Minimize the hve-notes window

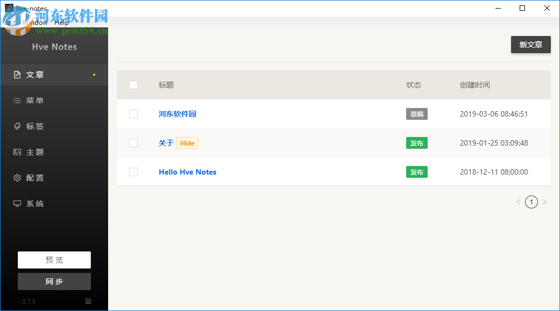tap(498, 8)
